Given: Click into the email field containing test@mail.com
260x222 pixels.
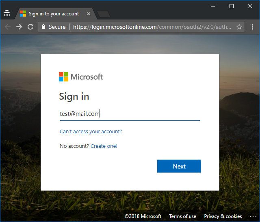Looking at the screenshot, I should [x=130, y=114].
